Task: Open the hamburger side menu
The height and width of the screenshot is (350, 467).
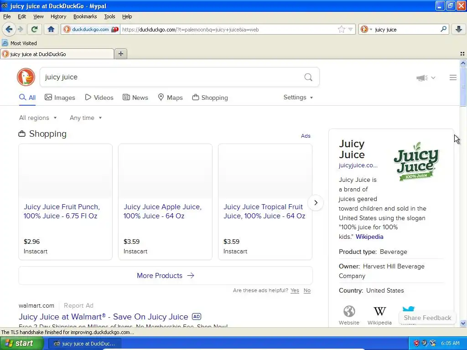Action: [x=453, y=77]
